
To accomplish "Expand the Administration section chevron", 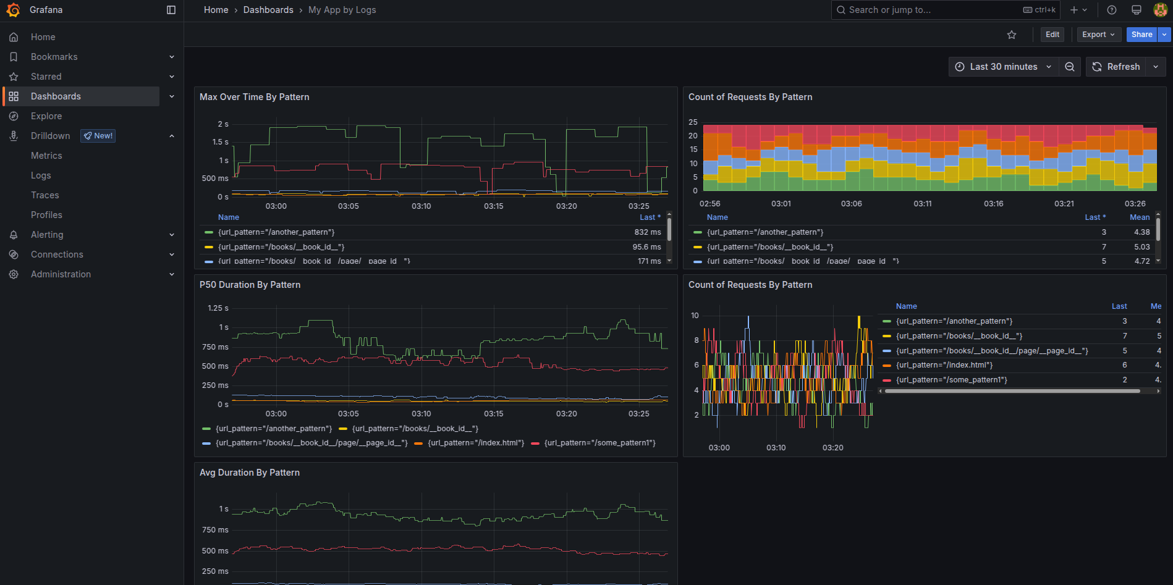I will (x=172, y=274).
